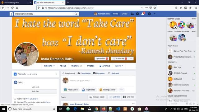The width and height of the screenshot is (199, 112).
Task: Reload the current page
Action: (12, 8)
